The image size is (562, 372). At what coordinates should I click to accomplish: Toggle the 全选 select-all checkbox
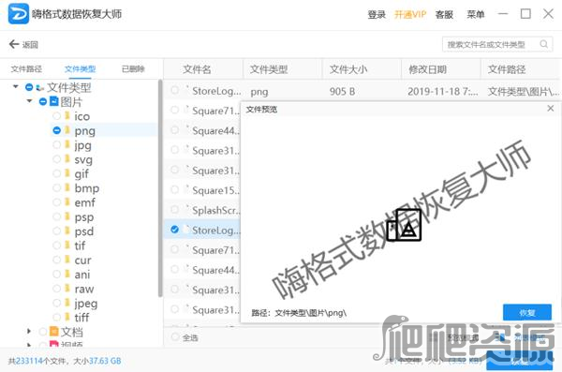pos(175,336)
